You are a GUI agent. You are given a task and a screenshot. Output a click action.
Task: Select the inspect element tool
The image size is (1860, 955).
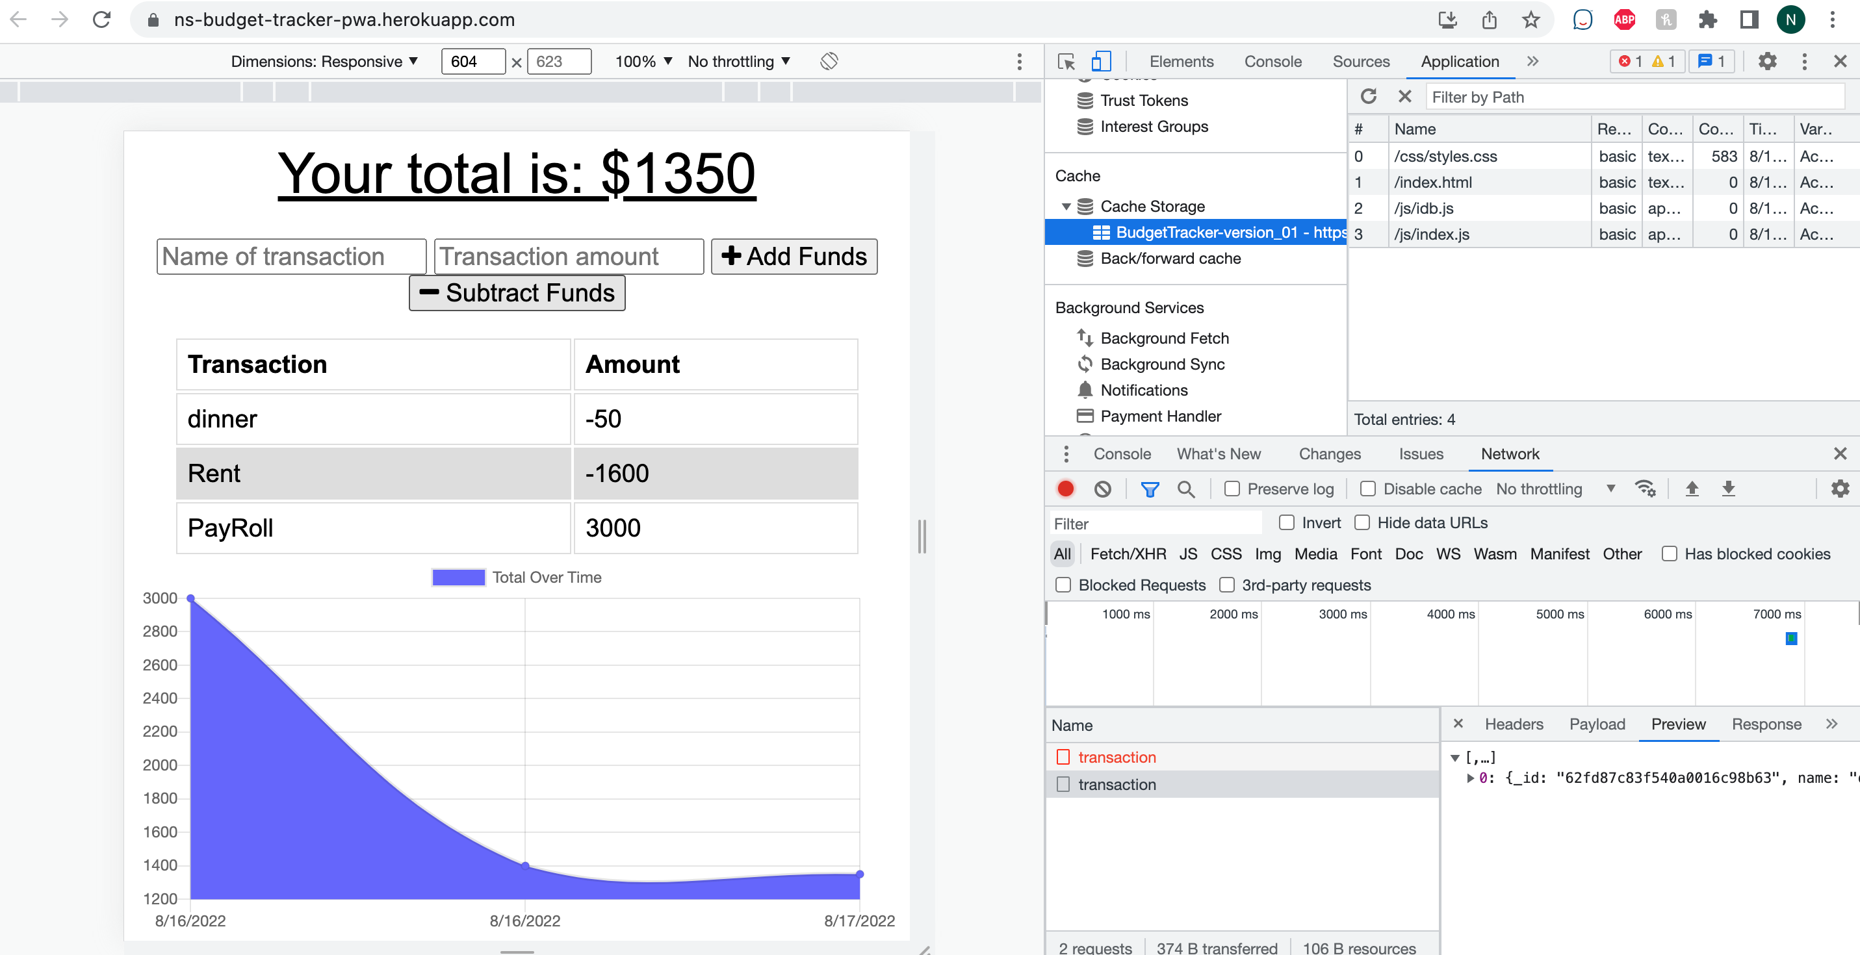[x=1065, y=61]
